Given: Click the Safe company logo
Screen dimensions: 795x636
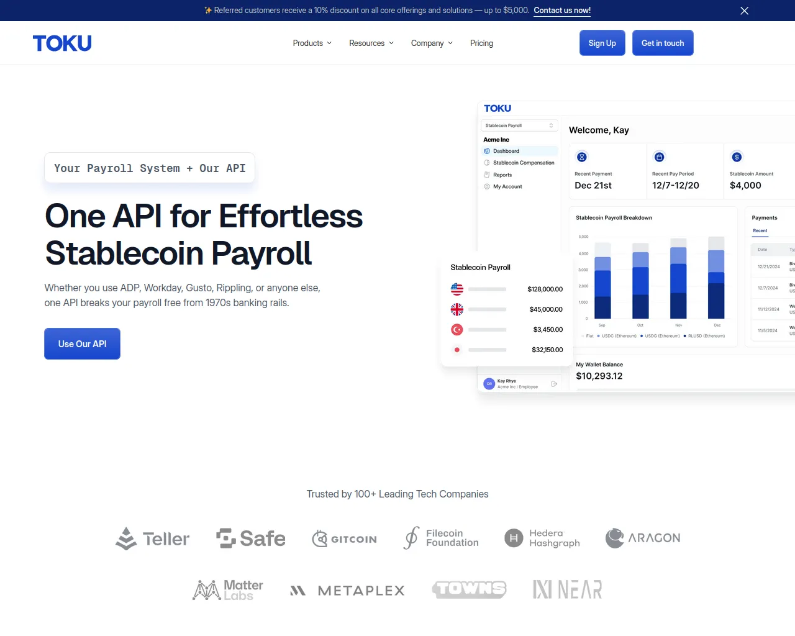Looking at the screenshot, I should [x=251, y=538].
